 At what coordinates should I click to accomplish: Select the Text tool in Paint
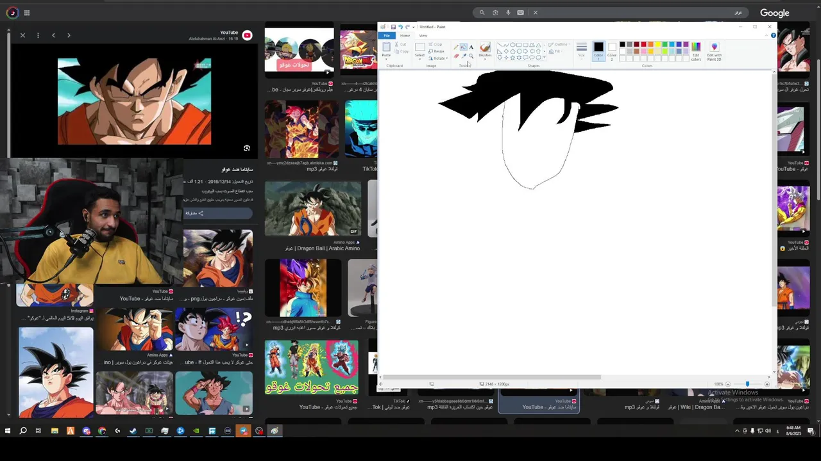coord(471,47)
